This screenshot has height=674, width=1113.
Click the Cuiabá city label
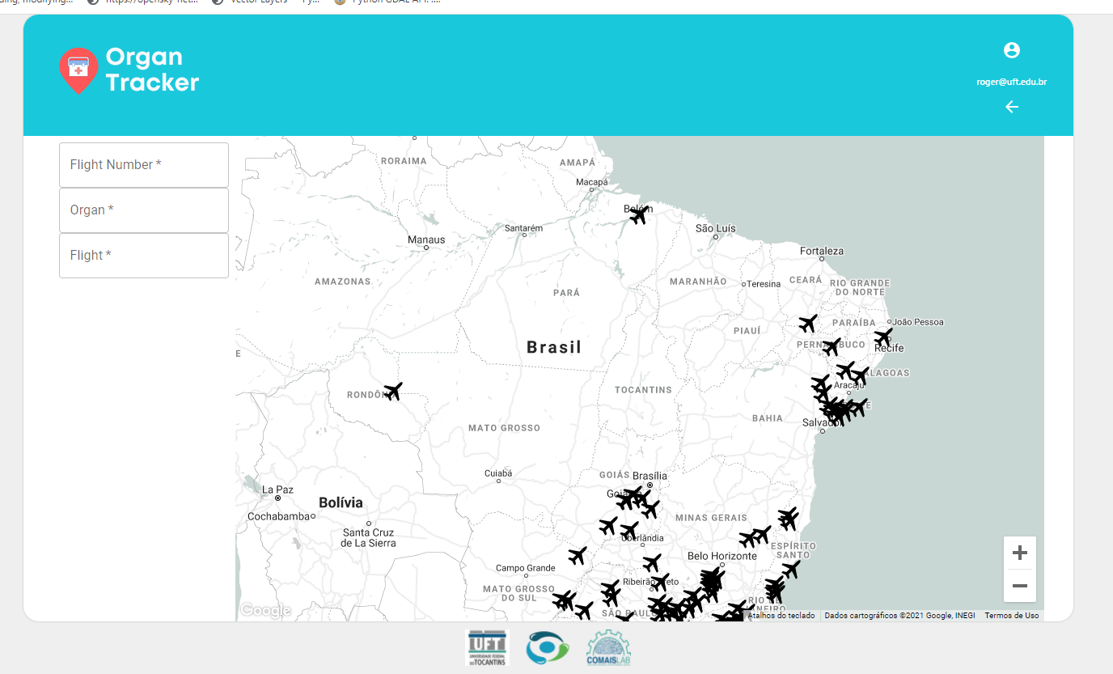[498, 473]
